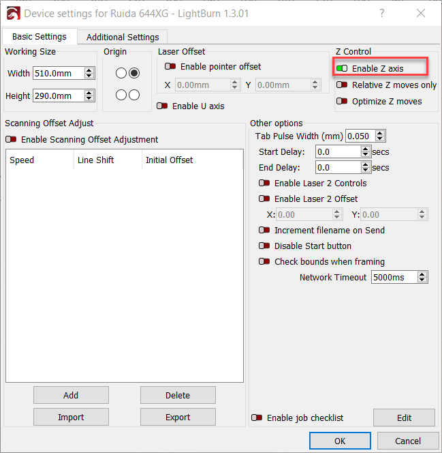This screenshot has width=442, height=453.
Task: Select bottom-right origin radio button
Action: pyautogui.click(x=134, y=95)
